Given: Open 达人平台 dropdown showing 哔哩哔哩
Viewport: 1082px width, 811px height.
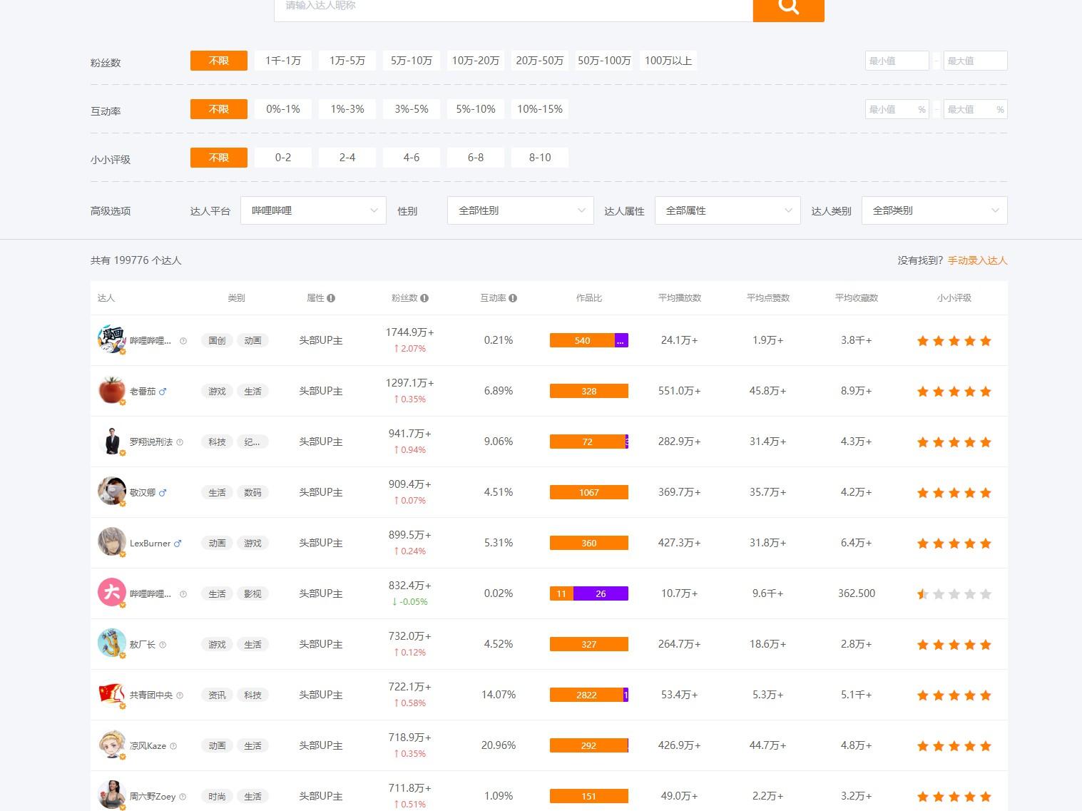Looking at the screenshot, I should click(313, 210).
